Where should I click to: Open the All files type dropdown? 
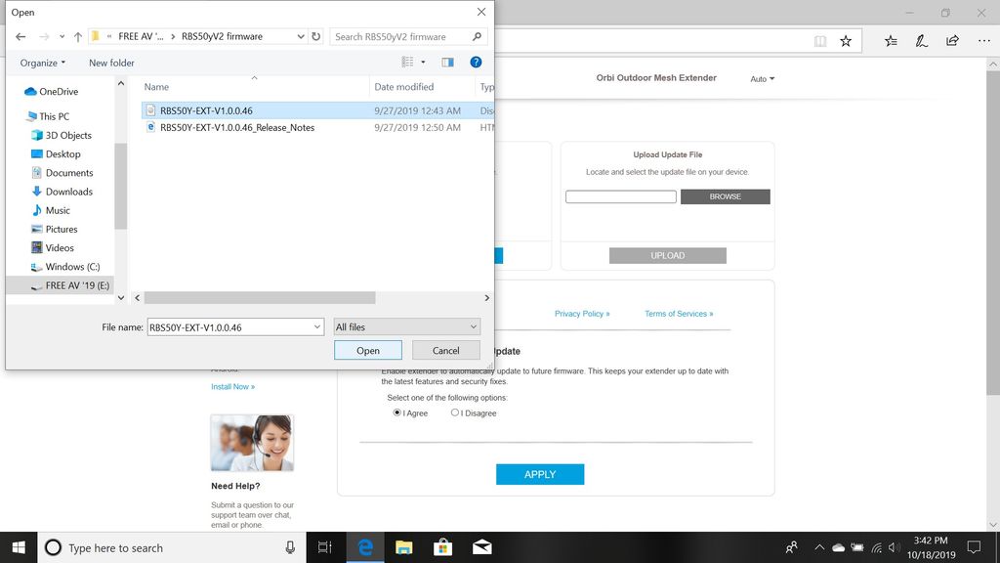406,326
